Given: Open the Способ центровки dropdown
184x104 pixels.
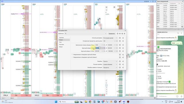Looking at the screenshot, I should [x=110, y=38].
